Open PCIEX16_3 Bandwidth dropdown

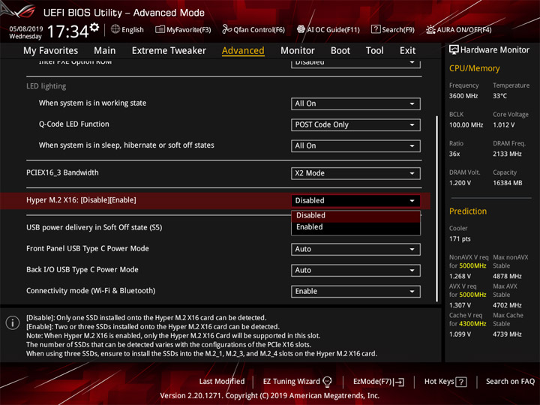tap(355, 173)
